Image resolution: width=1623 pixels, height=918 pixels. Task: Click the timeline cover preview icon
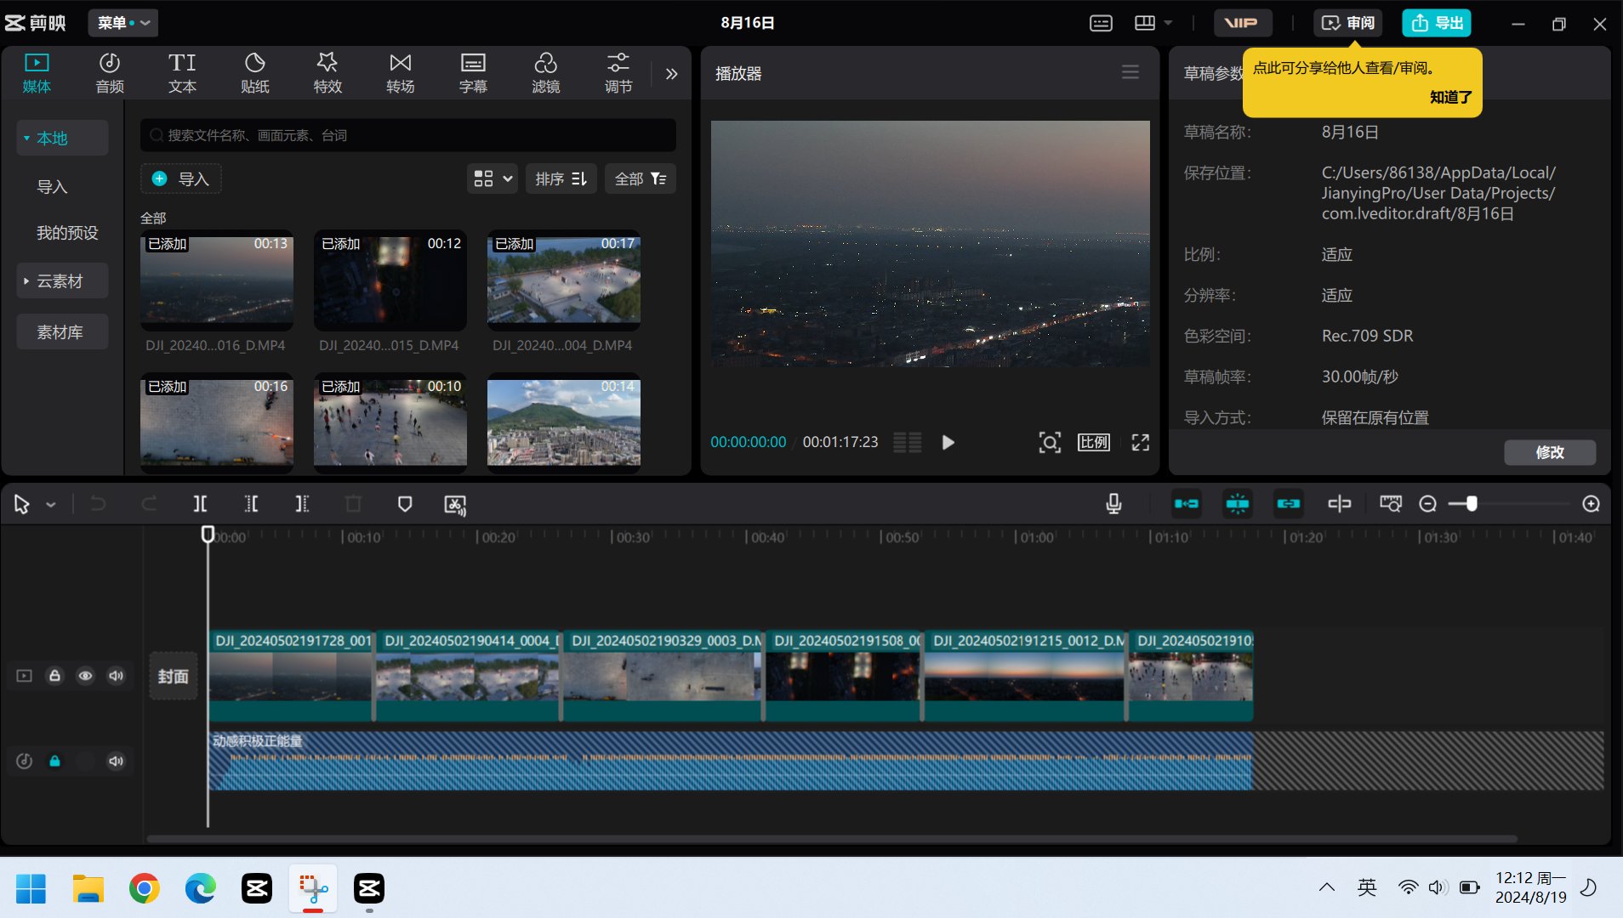(x=1391, y=504)
